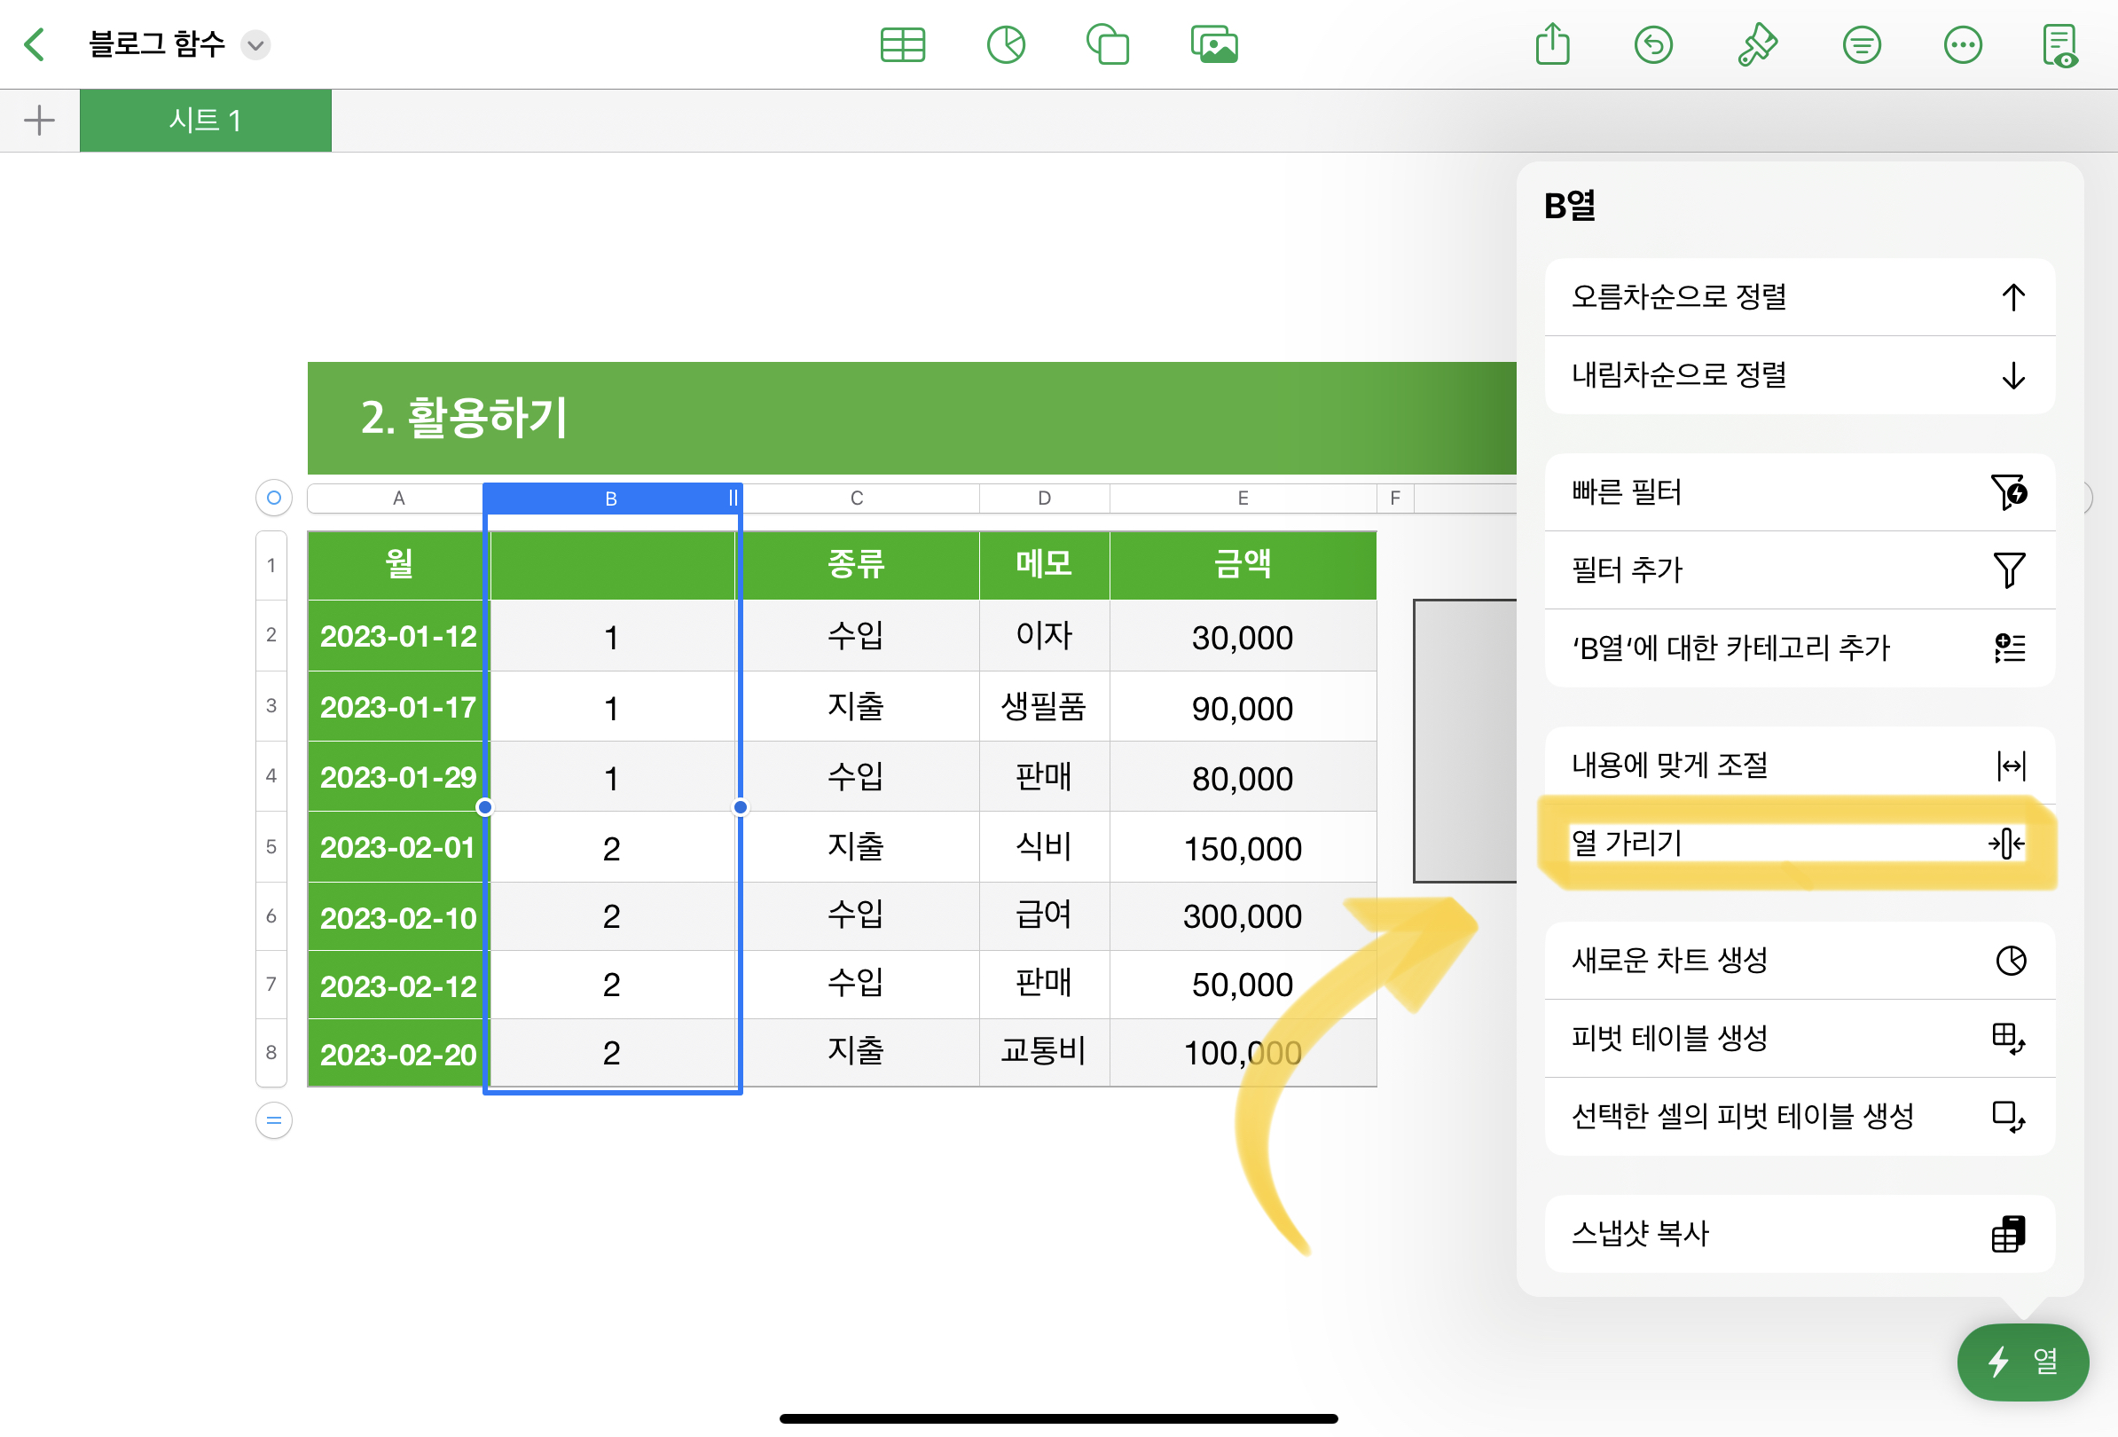Tap the 2. 활용하기 title banner
Viewport: 2118px width, 1437px height.
click(x=912, y=419)
